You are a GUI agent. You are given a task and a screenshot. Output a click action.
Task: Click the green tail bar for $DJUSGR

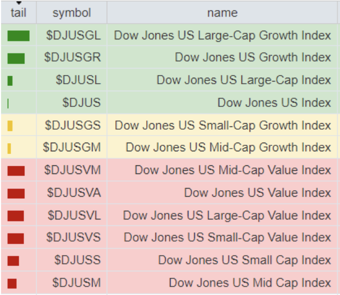click(x=16, y=58)
